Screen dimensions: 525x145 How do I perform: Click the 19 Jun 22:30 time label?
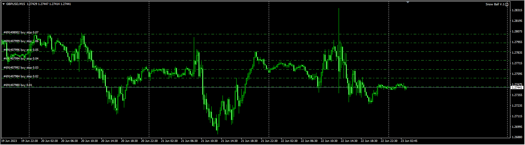click(30, 141)
